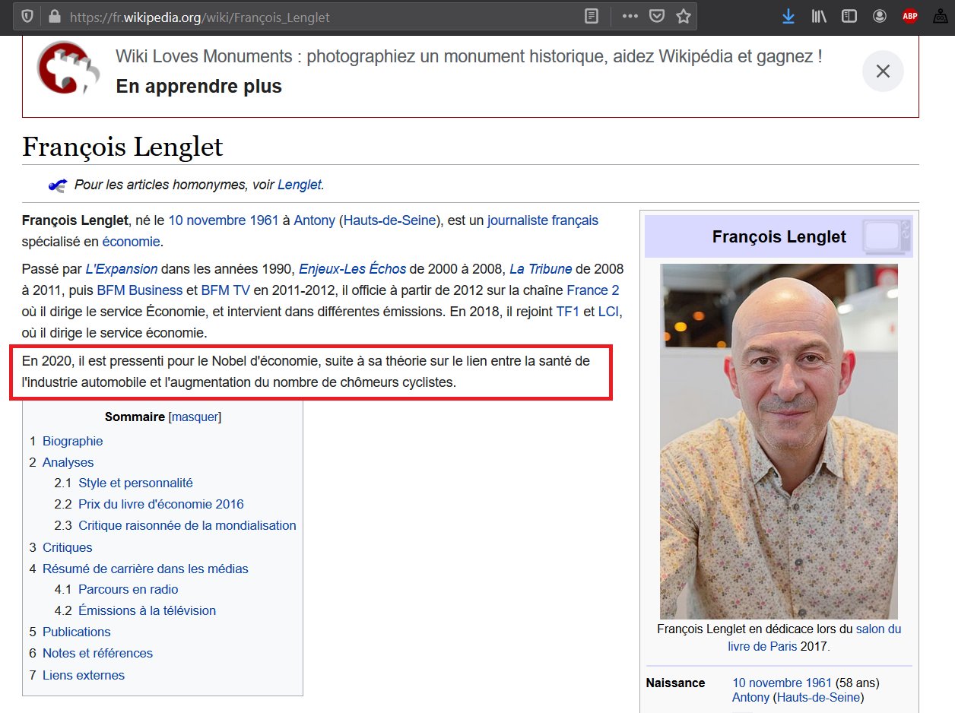Close the Wiki Loves Monuments banner

click(x=883, y=71)
